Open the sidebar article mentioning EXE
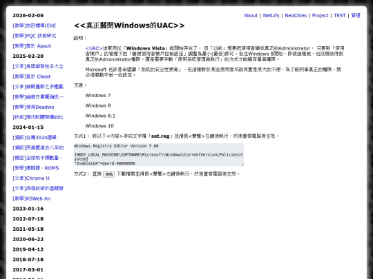 click(35, 25)
